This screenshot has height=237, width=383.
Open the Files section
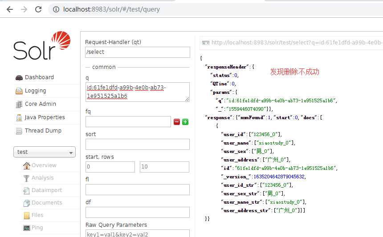(37, 215)
